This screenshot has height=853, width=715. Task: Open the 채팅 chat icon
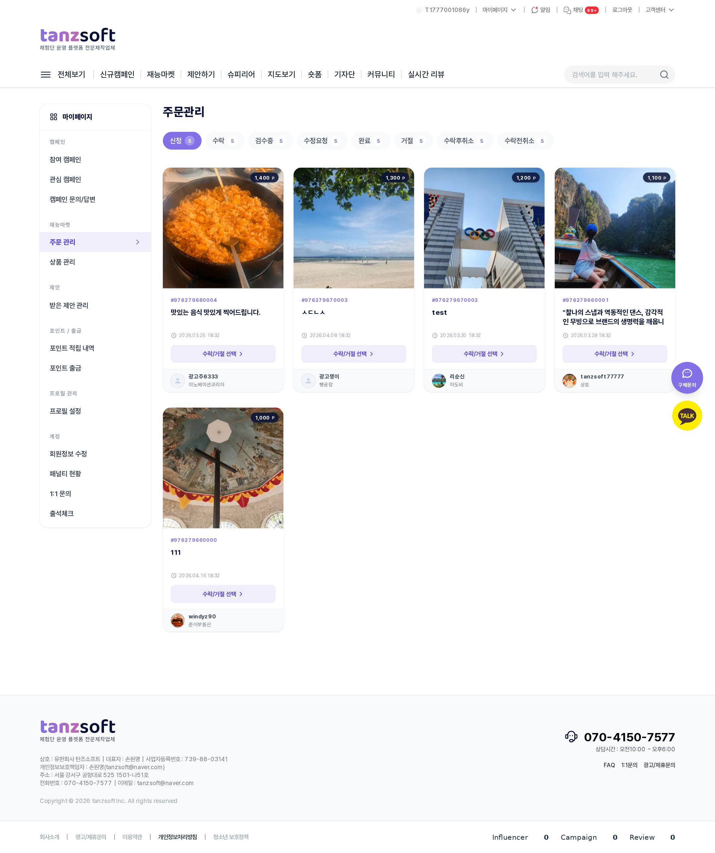click(x=567, y=10)
